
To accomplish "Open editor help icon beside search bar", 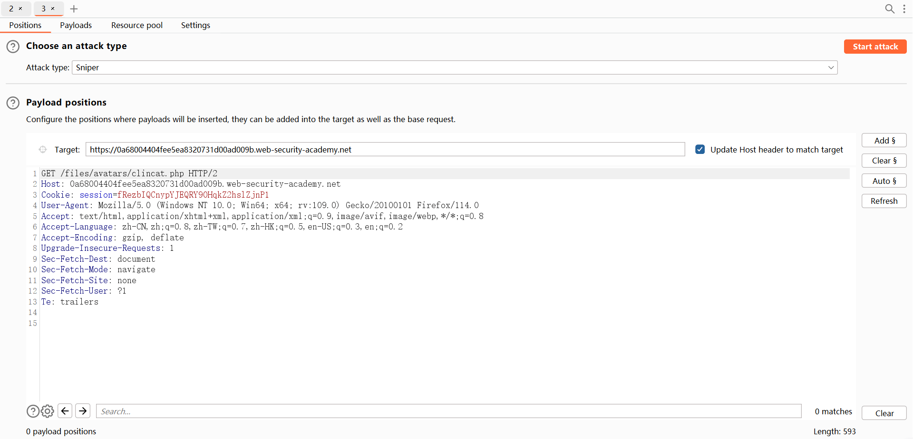I will pyautogui.click(x=33, y=411).
